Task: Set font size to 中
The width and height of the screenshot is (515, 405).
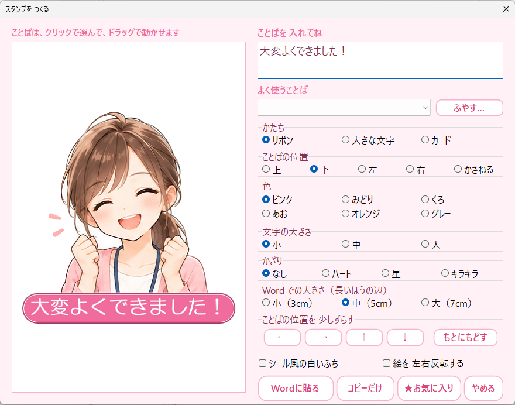Action: [x=351, y=245]
